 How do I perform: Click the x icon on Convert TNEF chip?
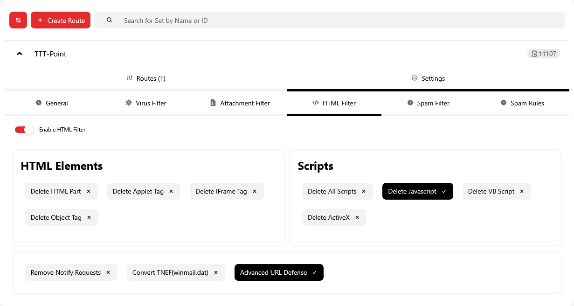point(216,272)
